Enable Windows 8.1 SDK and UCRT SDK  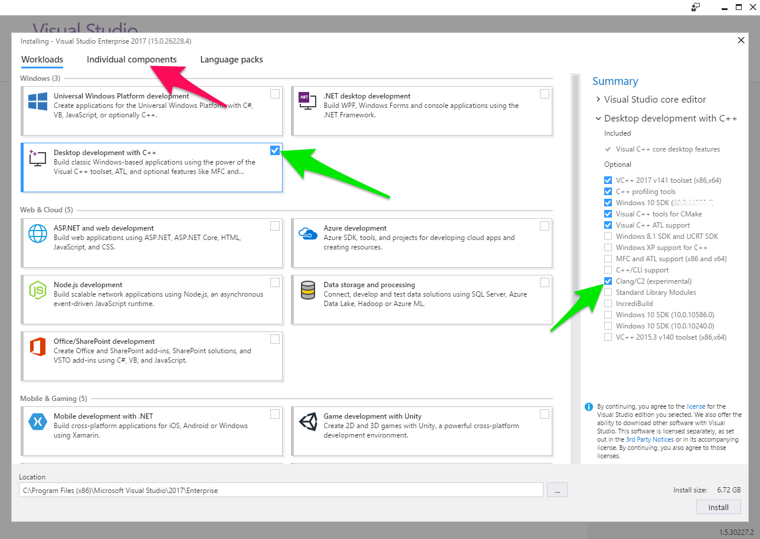[x=608, y=236]
